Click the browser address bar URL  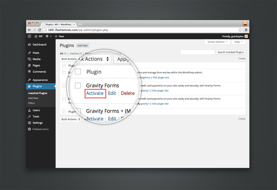point(78,30)
